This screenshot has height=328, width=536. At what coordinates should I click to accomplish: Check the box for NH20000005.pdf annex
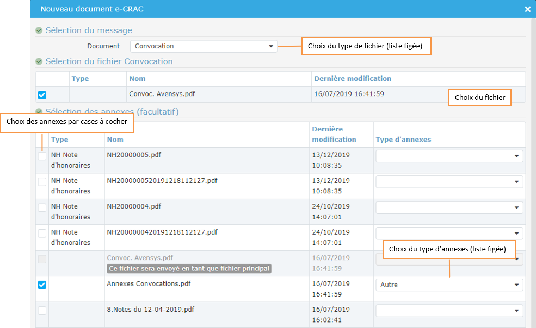point(42,156)
